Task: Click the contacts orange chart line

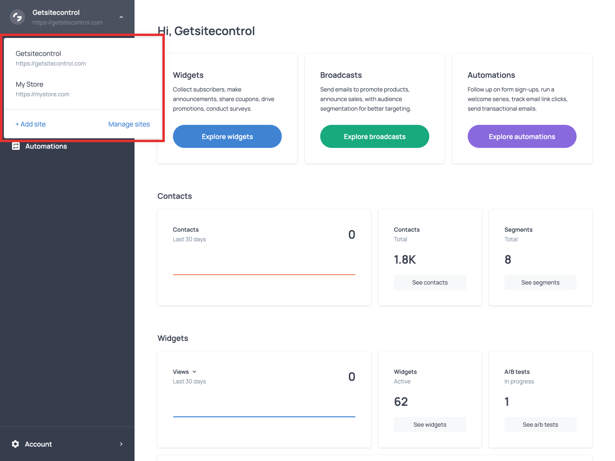Action: [264, 275]
